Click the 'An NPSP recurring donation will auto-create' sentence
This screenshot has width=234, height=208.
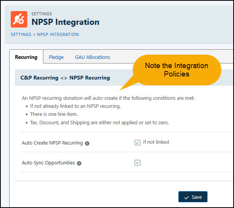tap(108, 98)
